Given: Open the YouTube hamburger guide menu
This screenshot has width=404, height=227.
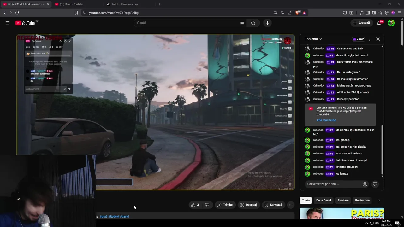Looking at the screenshot, I should [8, 23].
